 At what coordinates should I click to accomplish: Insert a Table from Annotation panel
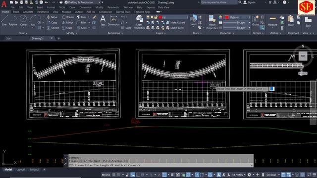pyautogui.click(x=126, y=28)
